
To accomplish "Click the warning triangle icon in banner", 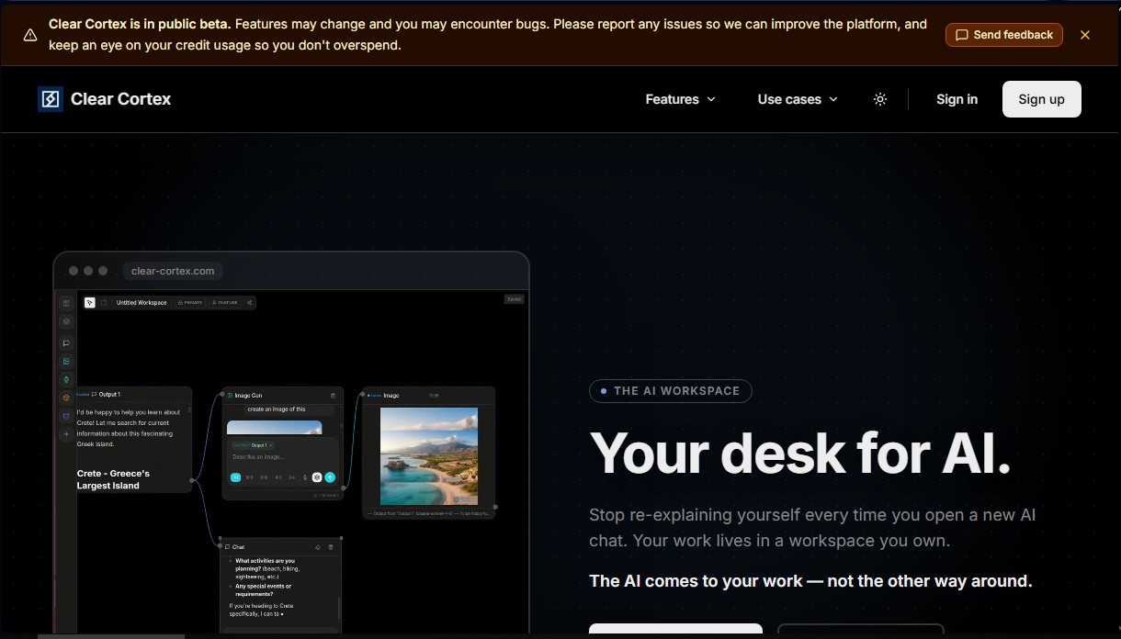I will pyautogui.click(x=30, y=35).
